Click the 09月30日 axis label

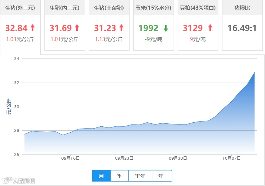[178, 159]
